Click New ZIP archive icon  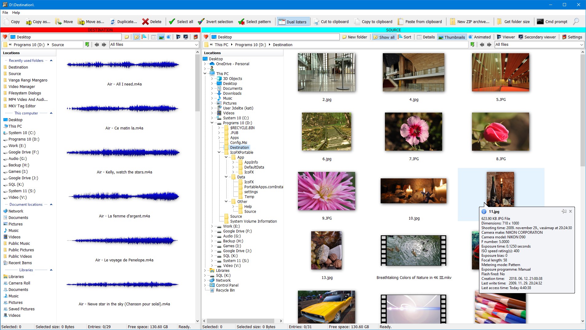coord(453,22)
